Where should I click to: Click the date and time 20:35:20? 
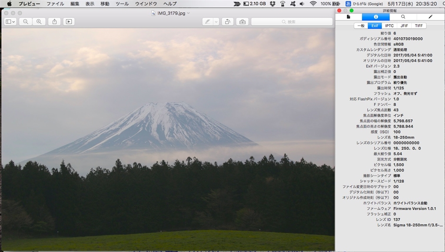pyautogui.click(x=412, y=3)
